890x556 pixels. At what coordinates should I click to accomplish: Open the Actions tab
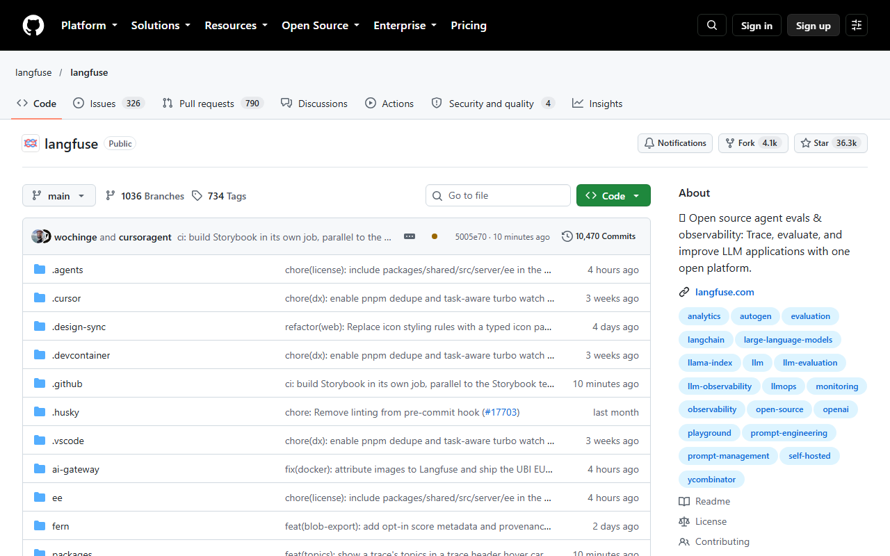pos(389,104)
